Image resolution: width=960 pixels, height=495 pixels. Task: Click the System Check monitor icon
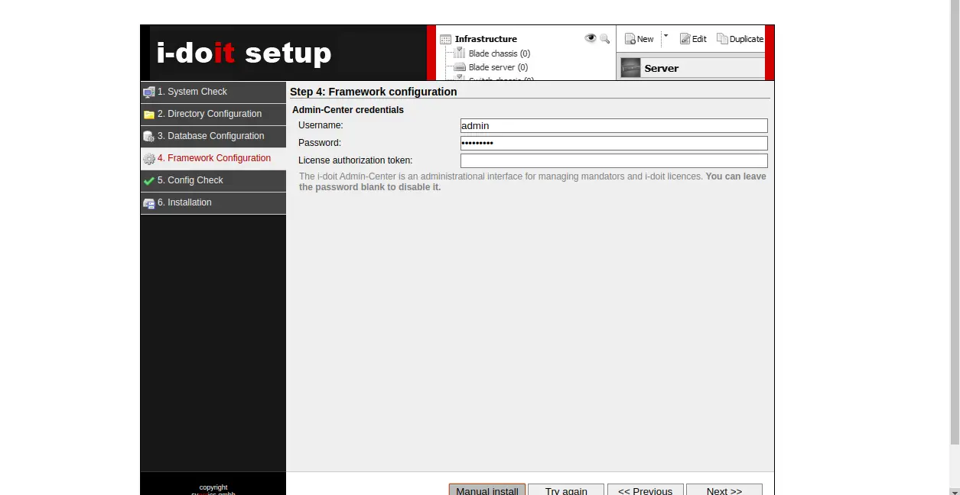pos(149,92)
